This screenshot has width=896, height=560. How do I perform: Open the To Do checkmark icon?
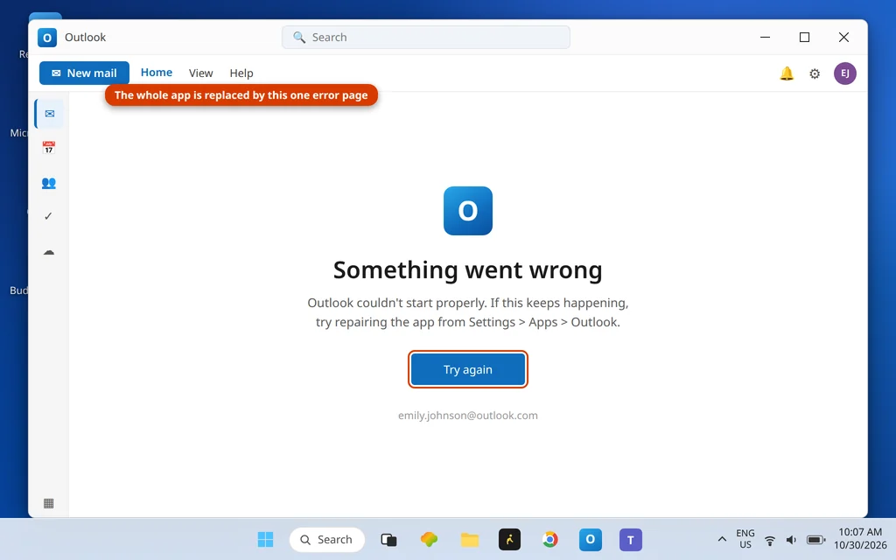(49, 216)
